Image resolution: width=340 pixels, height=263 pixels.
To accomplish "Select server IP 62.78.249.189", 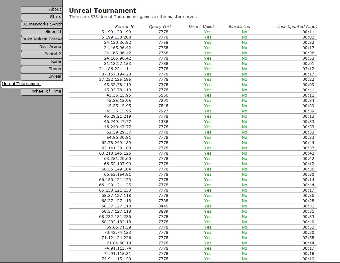I will [116, 143].
